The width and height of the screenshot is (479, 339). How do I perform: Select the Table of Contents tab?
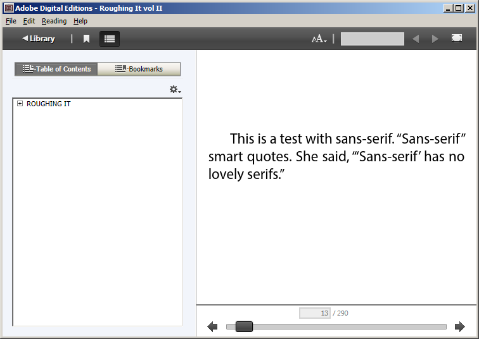(x=56, y=69)
